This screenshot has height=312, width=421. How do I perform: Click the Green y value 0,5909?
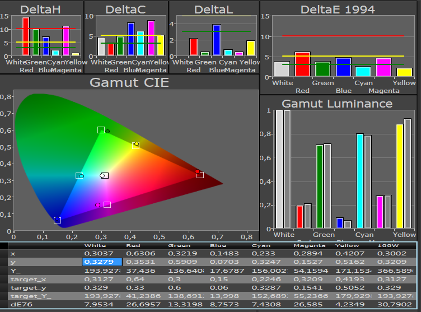click(x=183, y=262)
